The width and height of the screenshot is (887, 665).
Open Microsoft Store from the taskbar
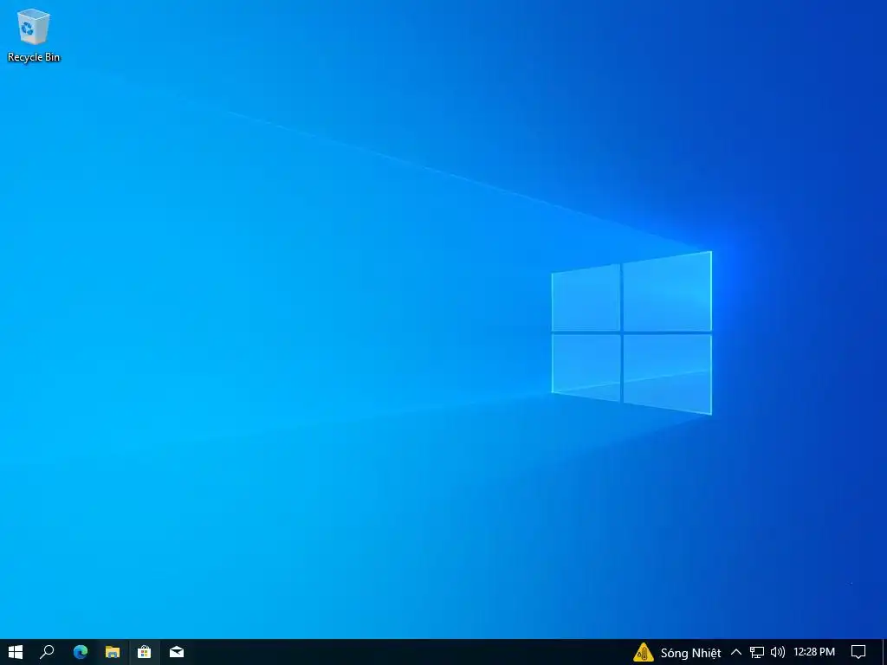145,652
